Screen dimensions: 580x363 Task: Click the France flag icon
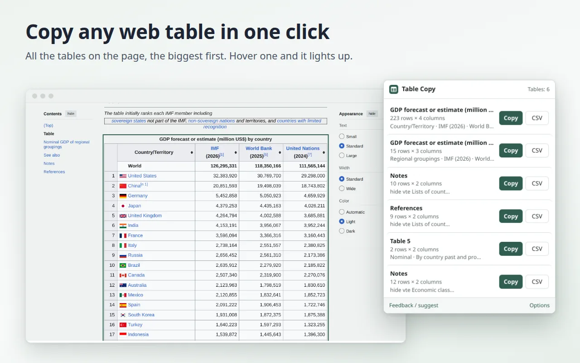point(123,235)
